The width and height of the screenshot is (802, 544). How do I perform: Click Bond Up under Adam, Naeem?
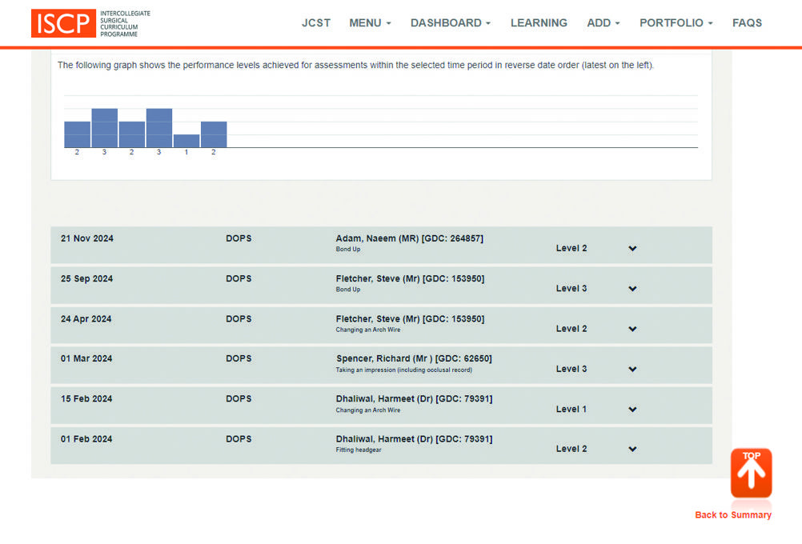click(348, 250)
